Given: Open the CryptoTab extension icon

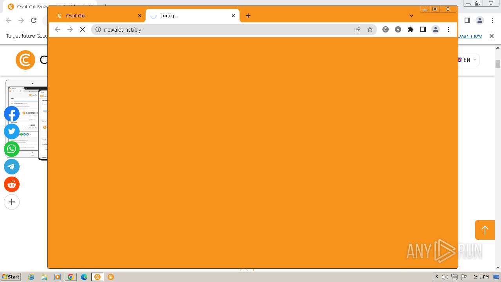Looking at the screenshot, I should click(386, 29).
